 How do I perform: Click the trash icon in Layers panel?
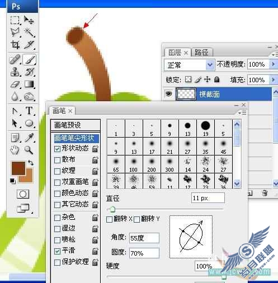[x=265, y=193]
